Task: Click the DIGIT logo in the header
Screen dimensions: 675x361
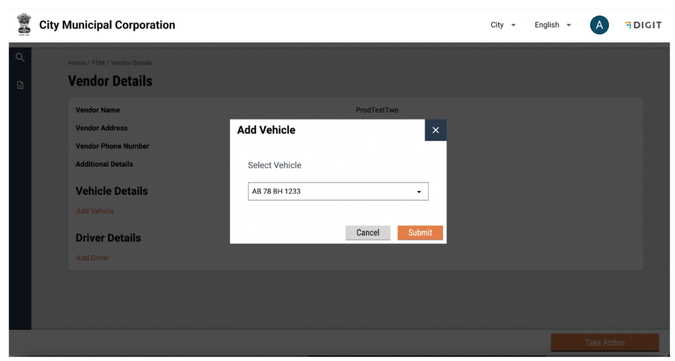Action: click(644, 25)
